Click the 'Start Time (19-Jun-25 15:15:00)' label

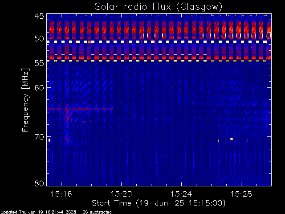(159, 203)
